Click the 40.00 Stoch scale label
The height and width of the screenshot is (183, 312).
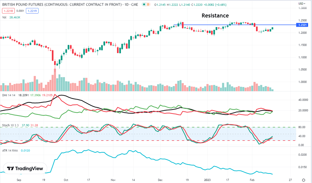tap(302, 136)
